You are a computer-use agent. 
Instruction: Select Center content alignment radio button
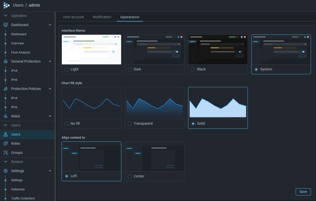point(130,176)
